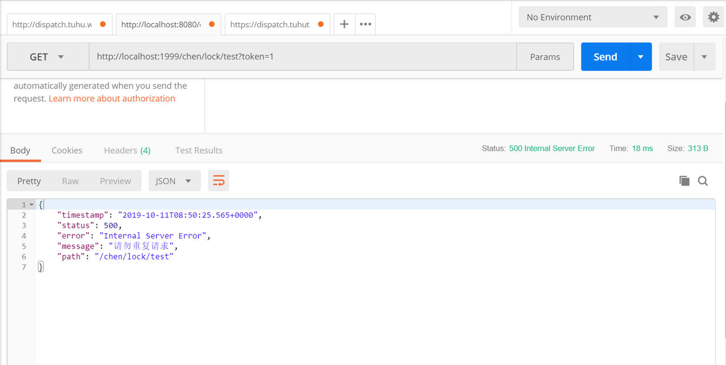Switch to http://localhost:8080 request tab
Screen dimensions: 726x365
pos(168,24)
